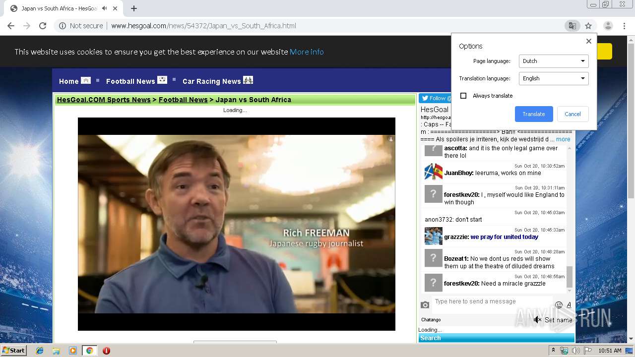Click the Chrome icon in the taskbar
Screen dimensions: 635x357
[89, 351]
